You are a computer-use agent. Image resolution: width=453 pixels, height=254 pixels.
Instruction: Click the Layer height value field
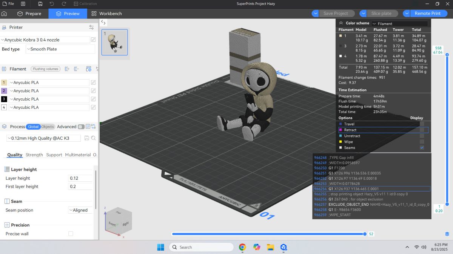[x=80, y=178]
